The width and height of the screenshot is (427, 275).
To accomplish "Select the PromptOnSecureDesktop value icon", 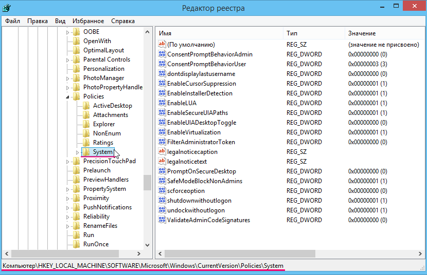I will coord(162,171).
